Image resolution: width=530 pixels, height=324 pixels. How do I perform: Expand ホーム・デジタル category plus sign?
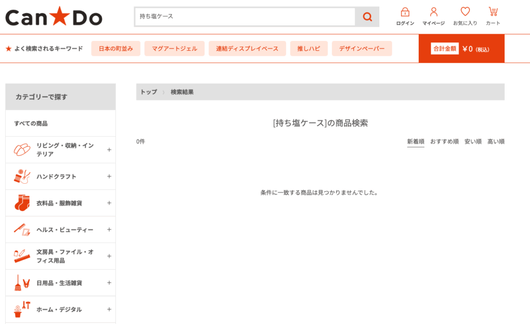click(109, 309)
